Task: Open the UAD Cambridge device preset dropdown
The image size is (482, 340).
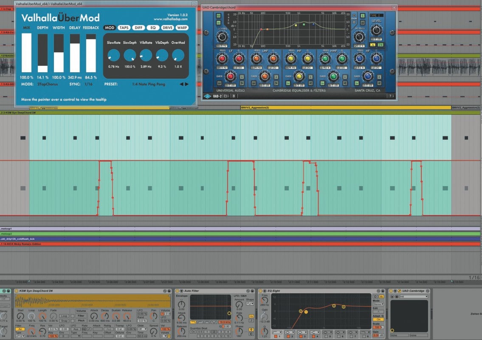Action: click(413, 297)
